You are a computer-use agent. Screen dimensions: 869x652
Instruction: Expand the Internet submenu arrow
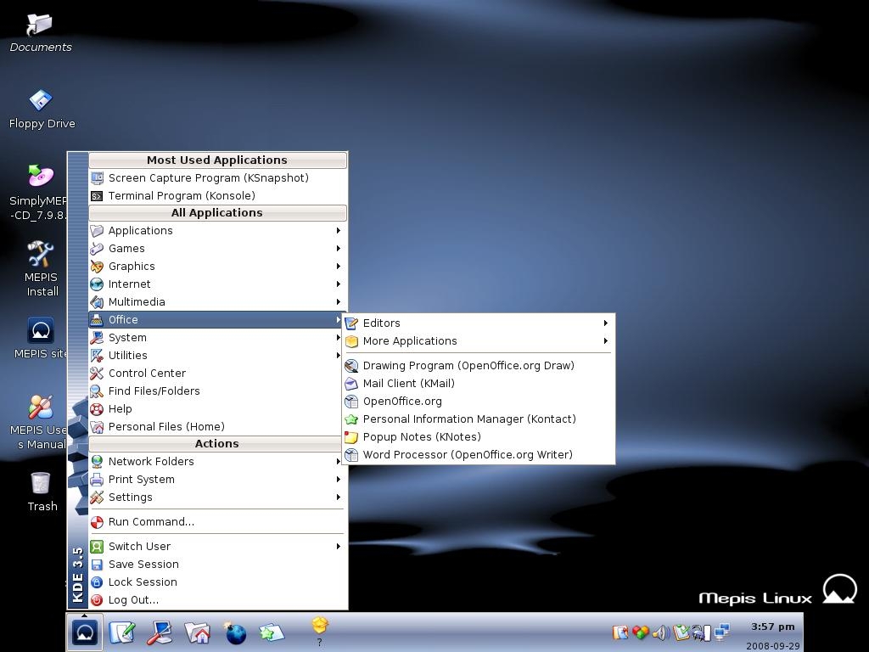(338, 284)
